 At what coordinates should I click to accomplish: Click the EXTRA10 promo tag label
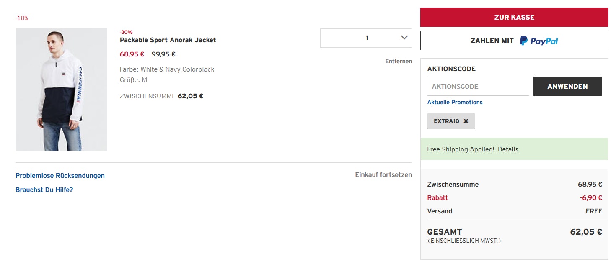click(x=446, y=121)
